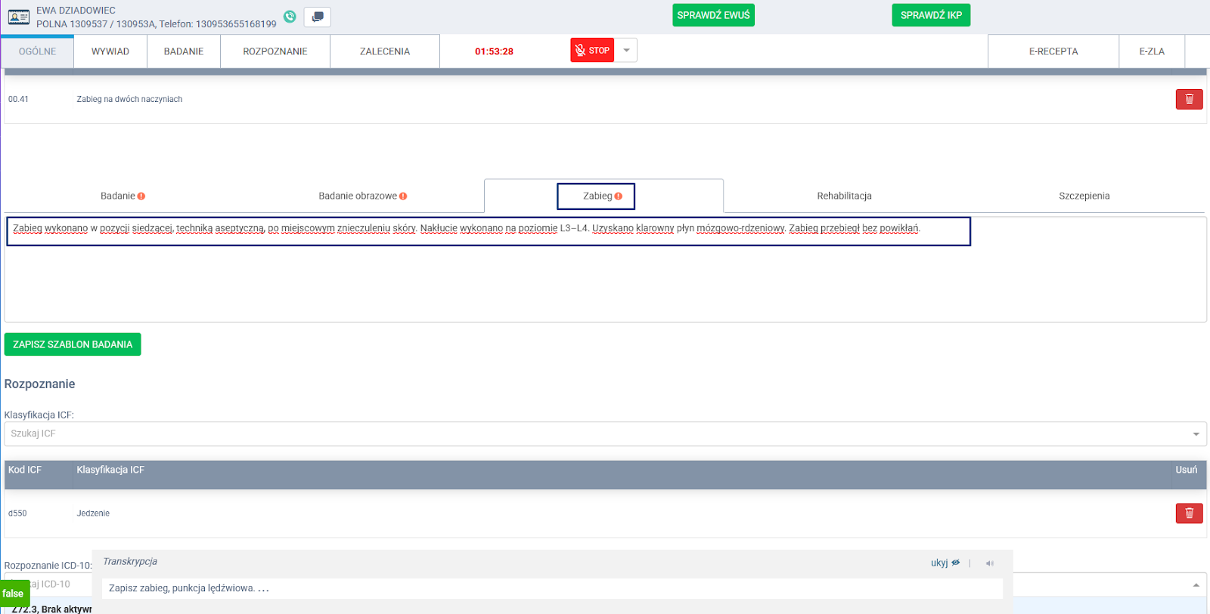Click ZAPISZ SZABLON BADANIA button
The image size is (1210, 614).
(x=73, y=344)
